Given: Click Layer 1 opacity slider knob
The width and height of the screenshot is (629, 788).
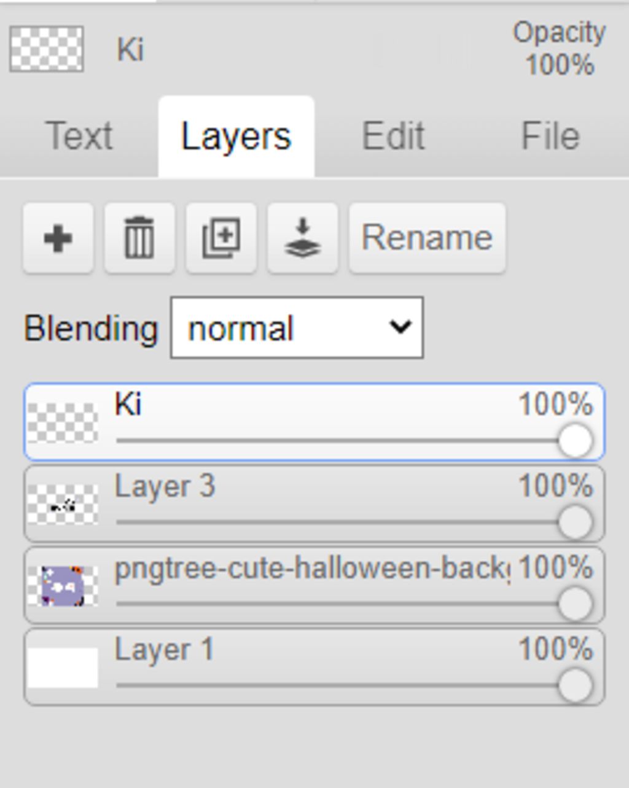Looking at the screenshot, I should tap(576, 685).
